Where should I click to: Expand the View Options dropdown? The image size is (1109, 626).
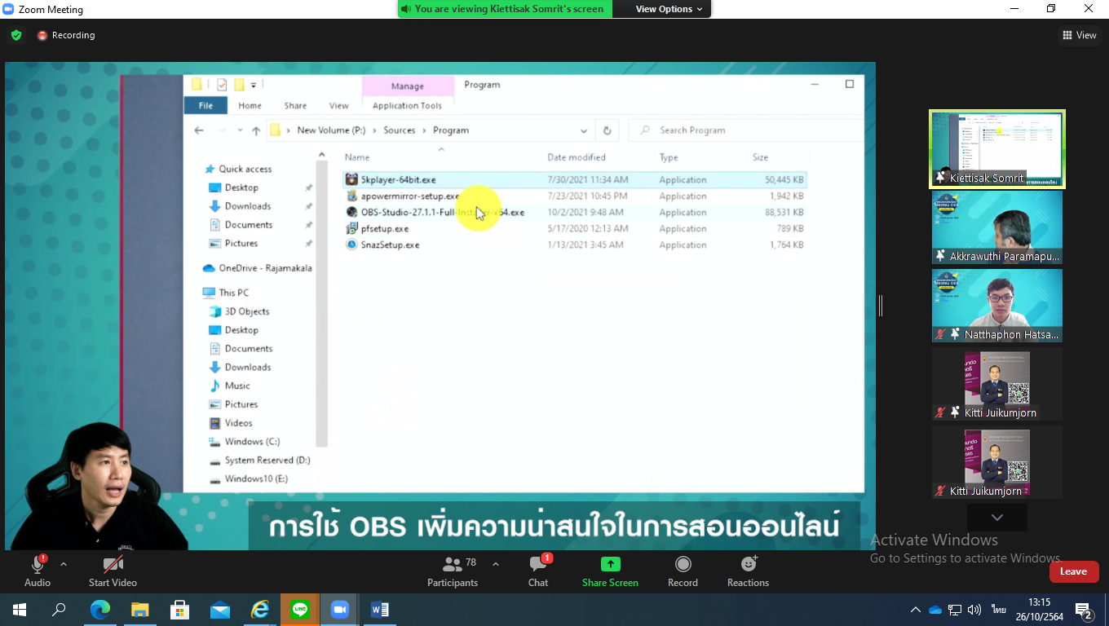click(669, 9)
